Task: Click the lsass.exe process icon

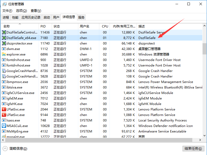Action: [4, 120]
